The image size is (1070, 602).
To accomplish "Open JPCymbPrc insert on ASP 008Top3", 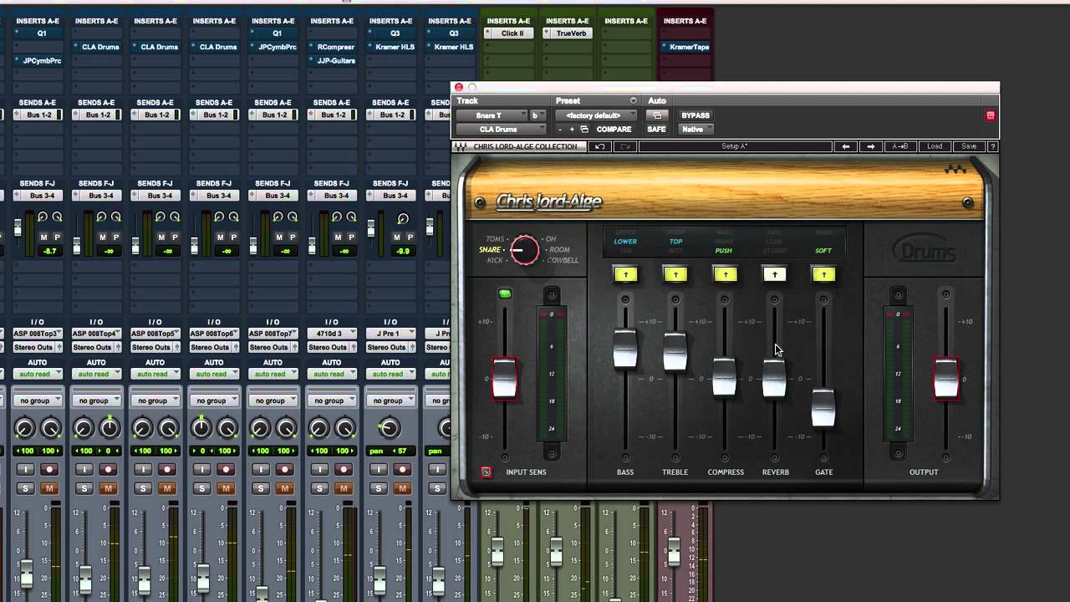I will (38, 60).
